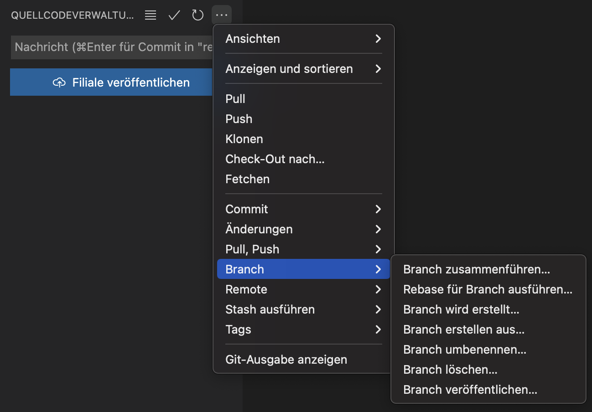Click the view as list icon
The width and height of the screenshot is (592, 412).
point(150,15)
